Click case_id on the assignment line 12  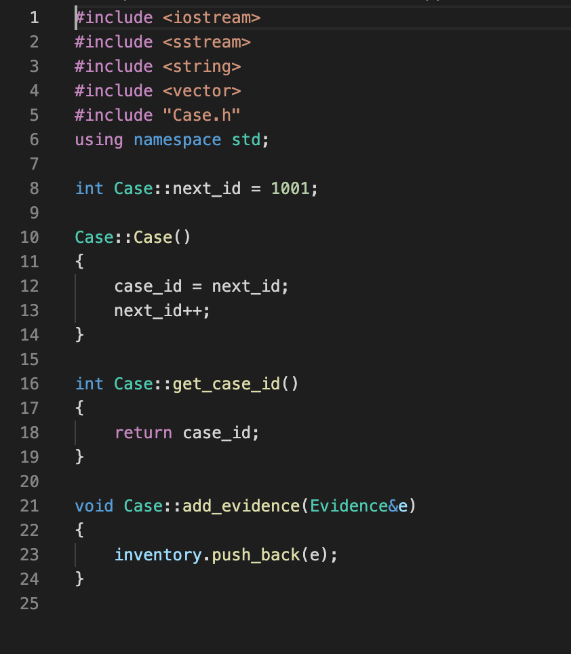click(148, 286)
